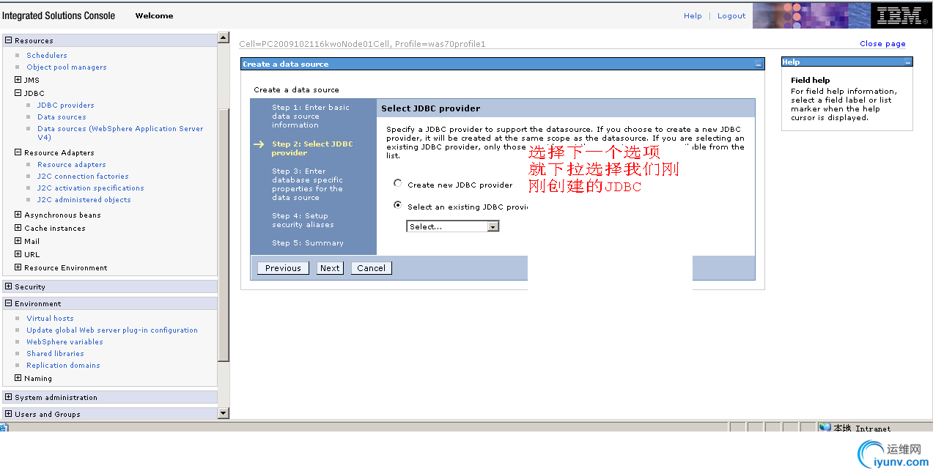
Task: Collapse the Environment section
Action: (8, 303)
